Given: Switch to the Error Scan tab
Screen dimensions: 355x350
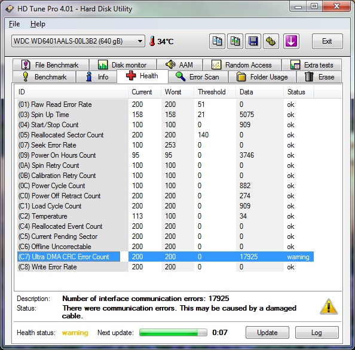Looking at the screenshot, I should (x=198, y=77).
